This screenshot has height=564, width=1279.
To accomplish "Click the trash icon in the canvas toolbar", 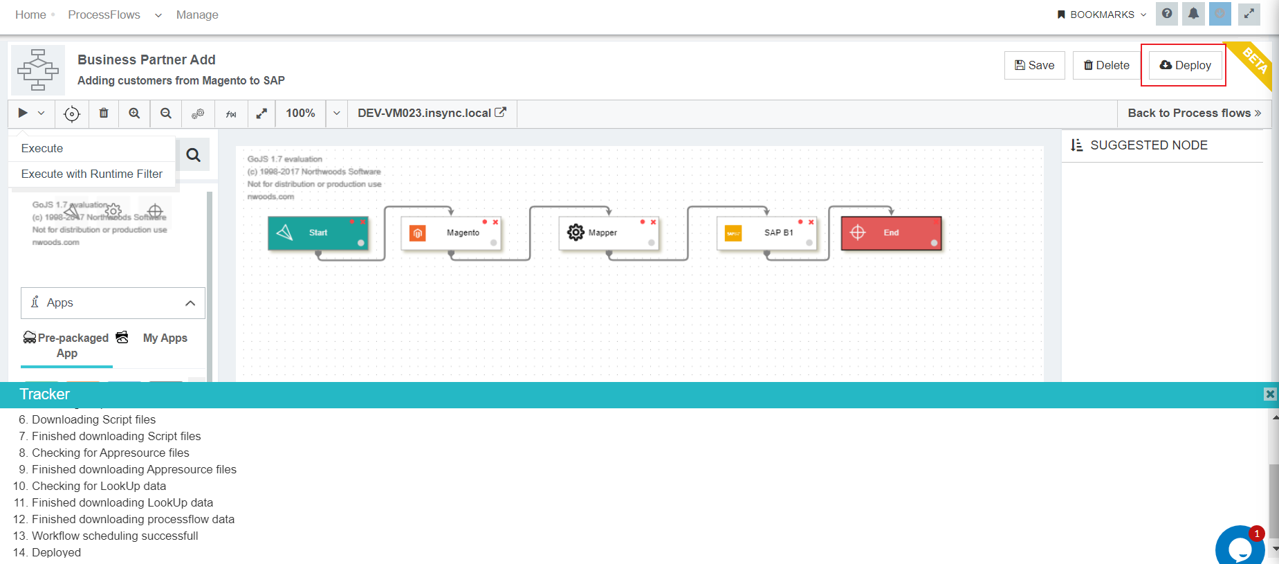I will point(104,113).
